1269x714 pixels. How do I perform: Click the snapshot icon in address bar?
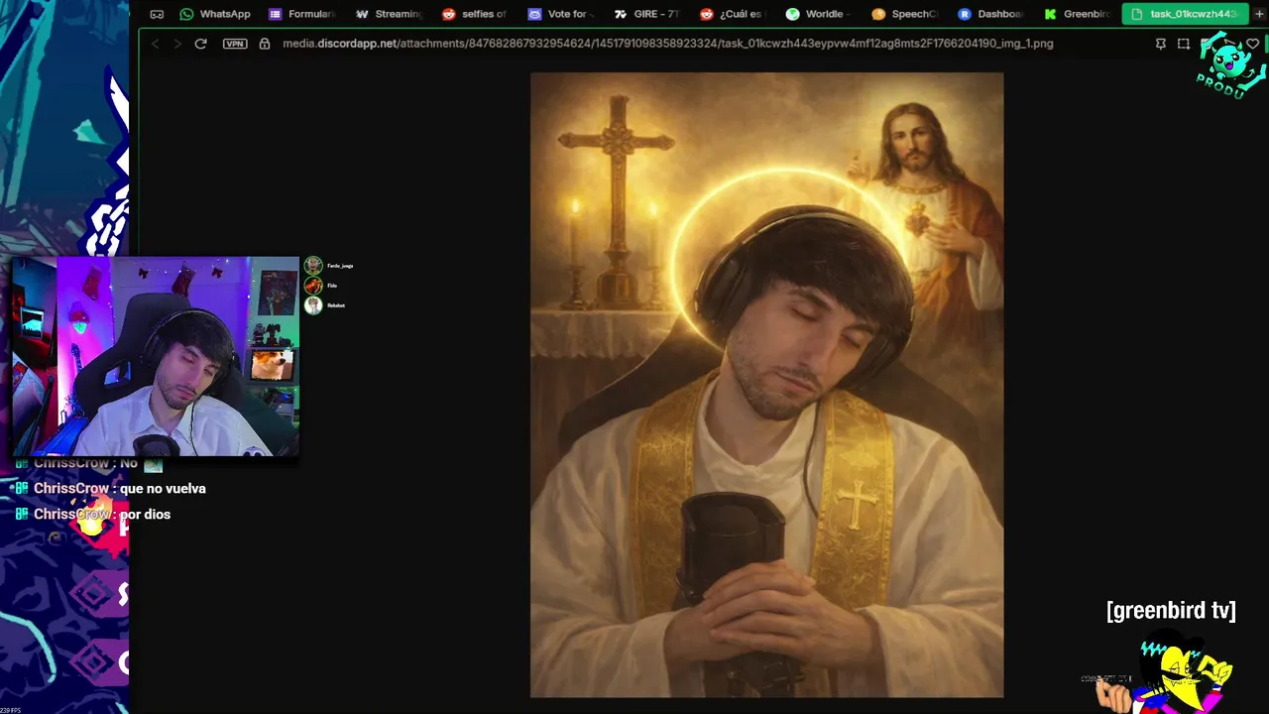1184,44
